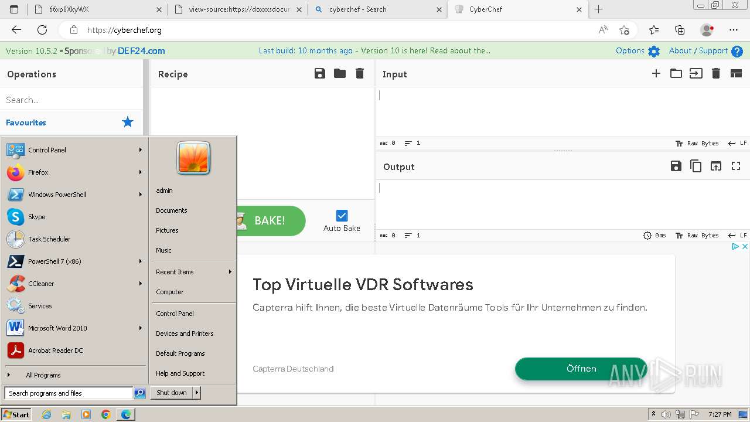Click the Search programs and files box

coord(69,393)
